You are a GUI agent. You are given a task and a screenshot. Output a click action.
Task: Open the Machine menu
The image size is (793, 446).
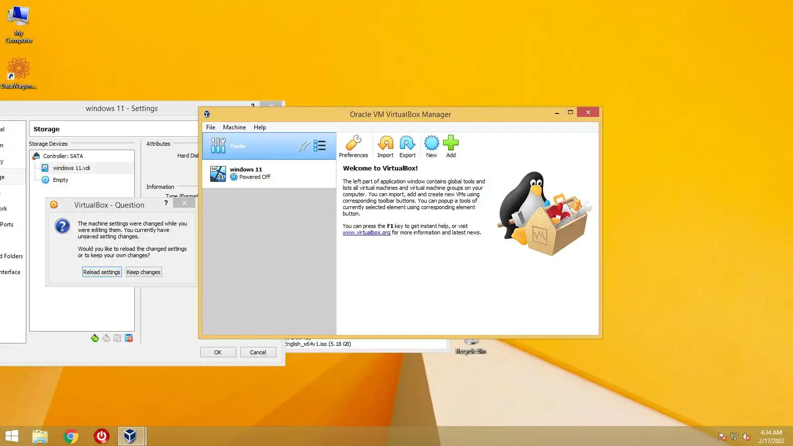click(234, 127)
